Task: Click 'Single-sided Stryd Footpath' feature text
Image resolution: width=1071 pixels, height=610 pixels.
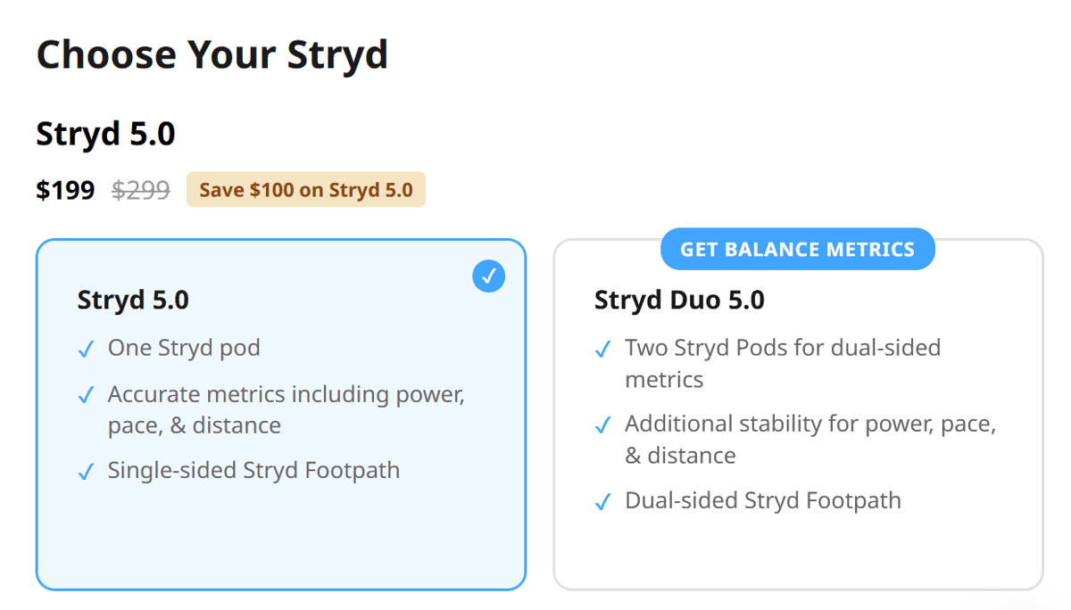Action: click(253, 470)
